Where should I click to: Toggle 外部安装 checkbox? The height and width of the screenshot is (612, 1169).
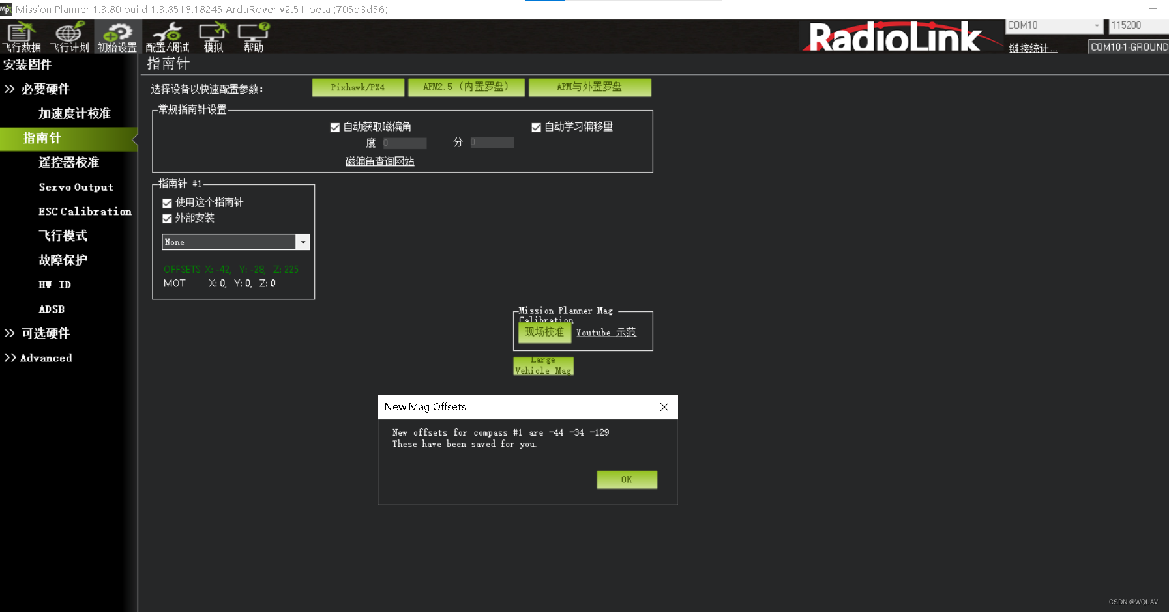tap(167, 219)
